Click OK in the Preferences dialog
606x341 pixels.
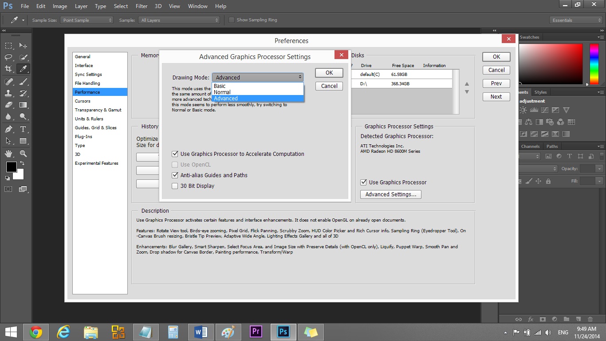(496, 57)
